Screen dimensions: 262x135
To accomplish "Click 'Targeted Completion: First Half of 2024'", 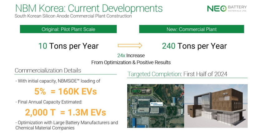I will tap(177, 74).
